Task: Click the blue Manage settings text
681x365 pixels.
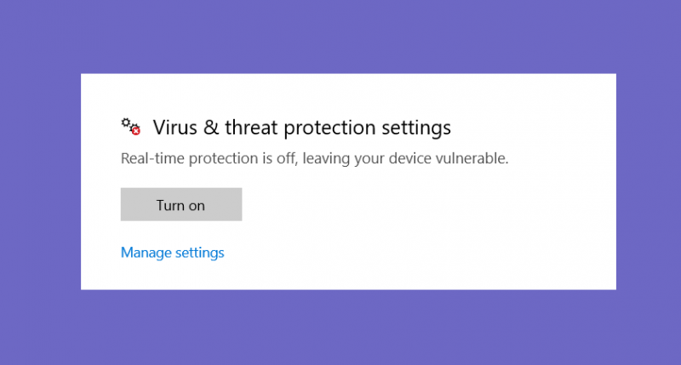Action: (173, 253)
